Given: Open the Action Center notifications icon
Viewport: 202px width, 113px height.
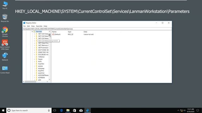Looking at the screenshot, I should coord(198,110).
